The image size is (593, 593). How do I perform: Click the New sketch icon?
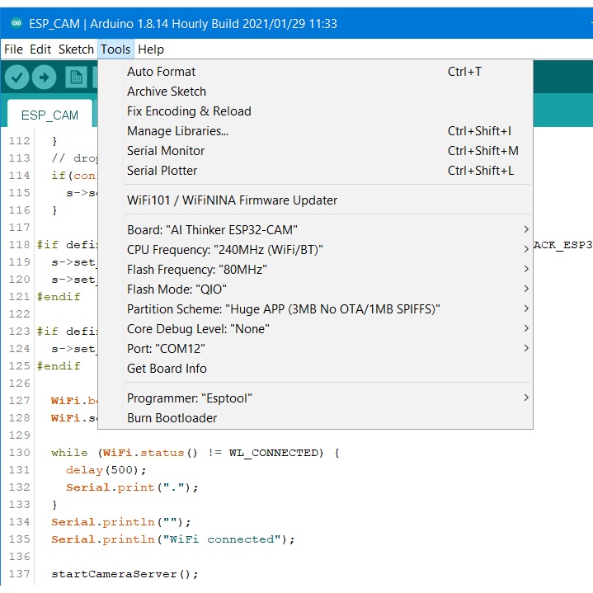76,78
